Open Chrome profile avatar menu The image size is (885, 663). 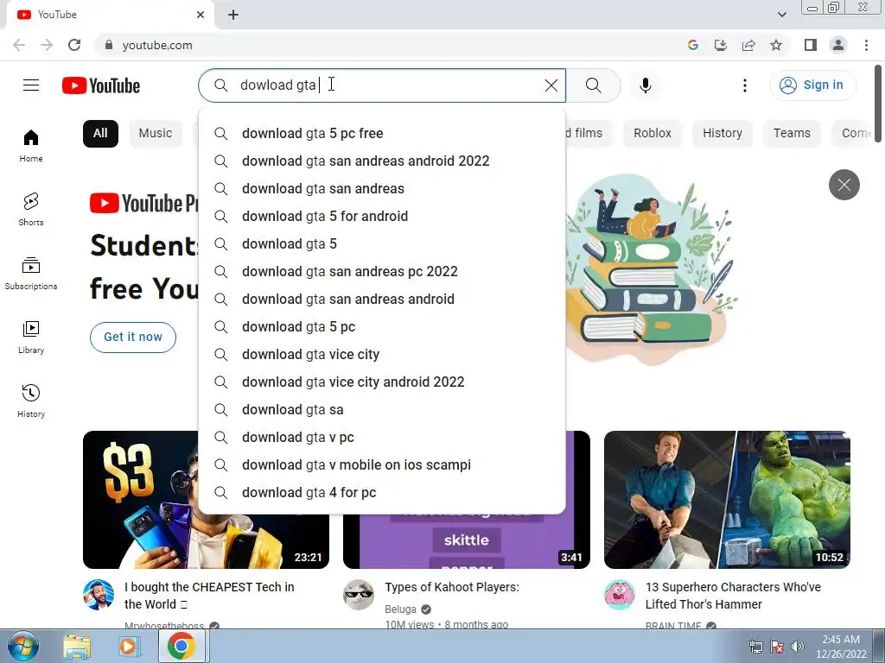(838, 45)
